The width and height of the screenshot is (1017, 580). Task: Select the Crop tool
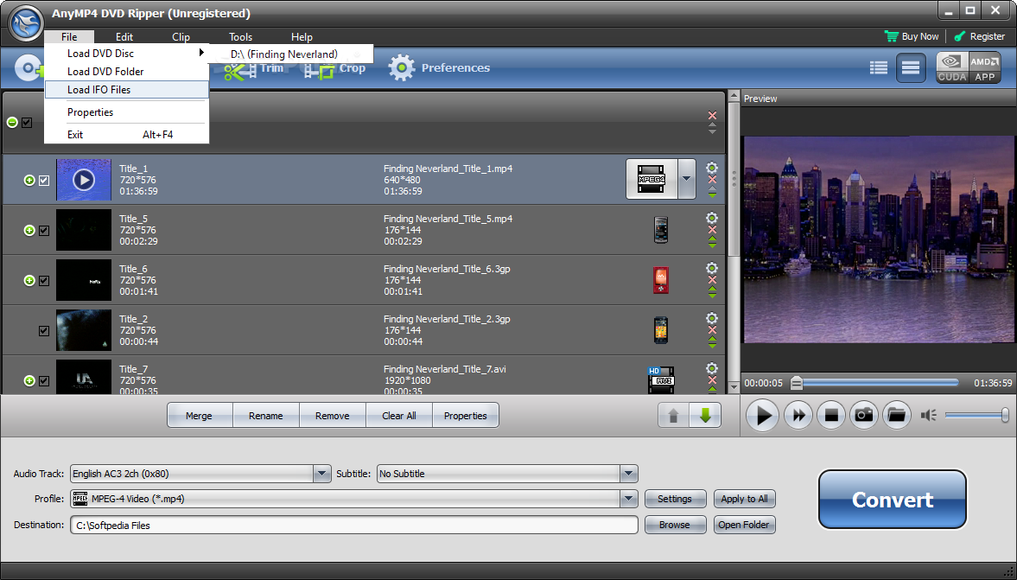pos(335,69)
